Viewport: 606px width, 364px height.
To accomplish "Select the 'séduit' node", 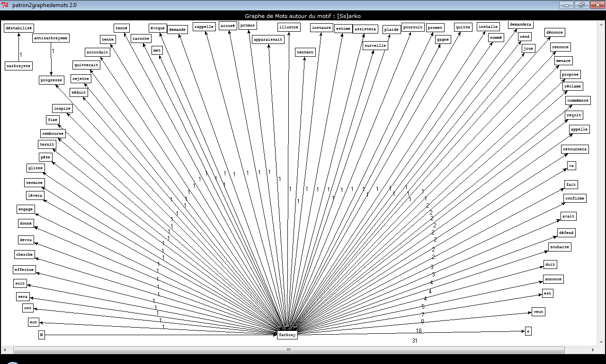I will pyautogui.click(x=79, y=92).
